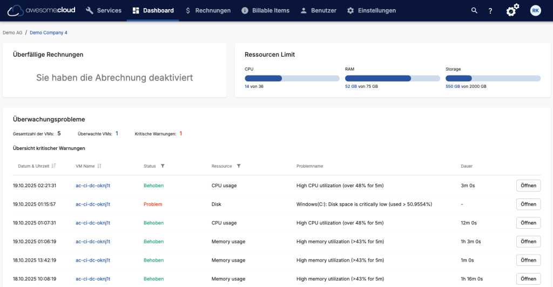The height and width of the screenshot is (287, 553).
Task: Open the Services menu
Action: coord(104,11)
